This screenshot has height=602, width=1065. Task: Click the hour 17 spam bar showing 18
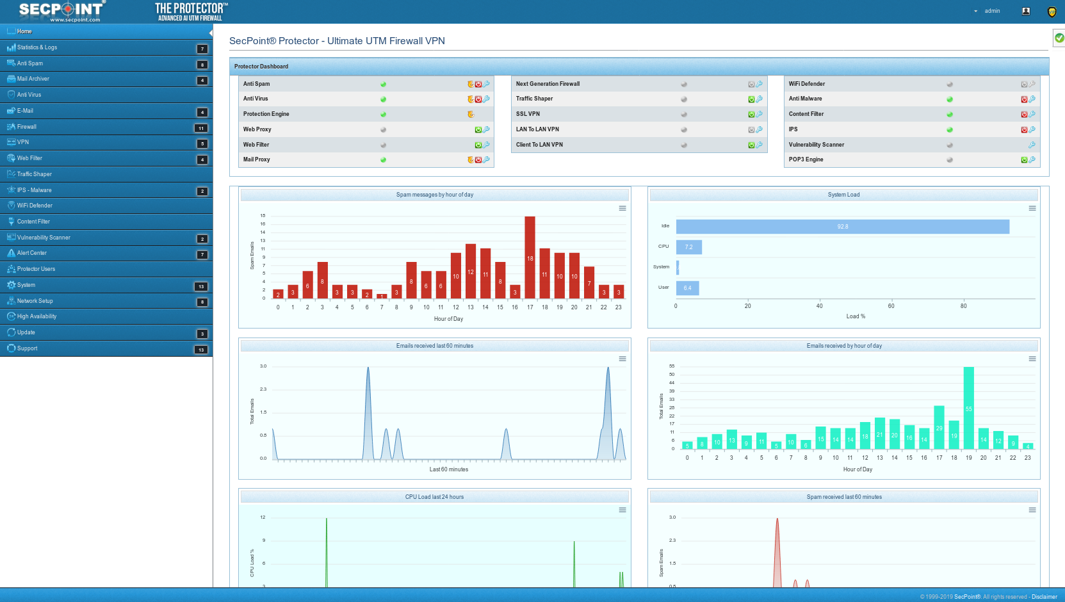[530, 257]
